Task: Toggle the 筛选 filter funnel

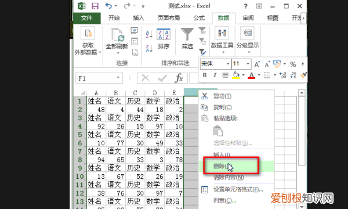Action: tap(187, 38)
